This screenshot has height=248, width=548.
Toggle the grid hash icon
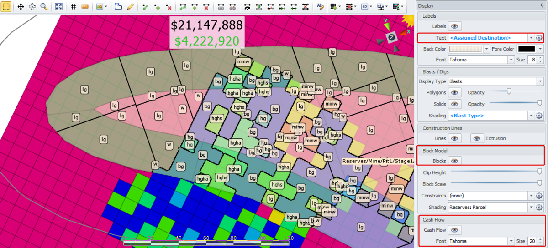click(74, 6)
